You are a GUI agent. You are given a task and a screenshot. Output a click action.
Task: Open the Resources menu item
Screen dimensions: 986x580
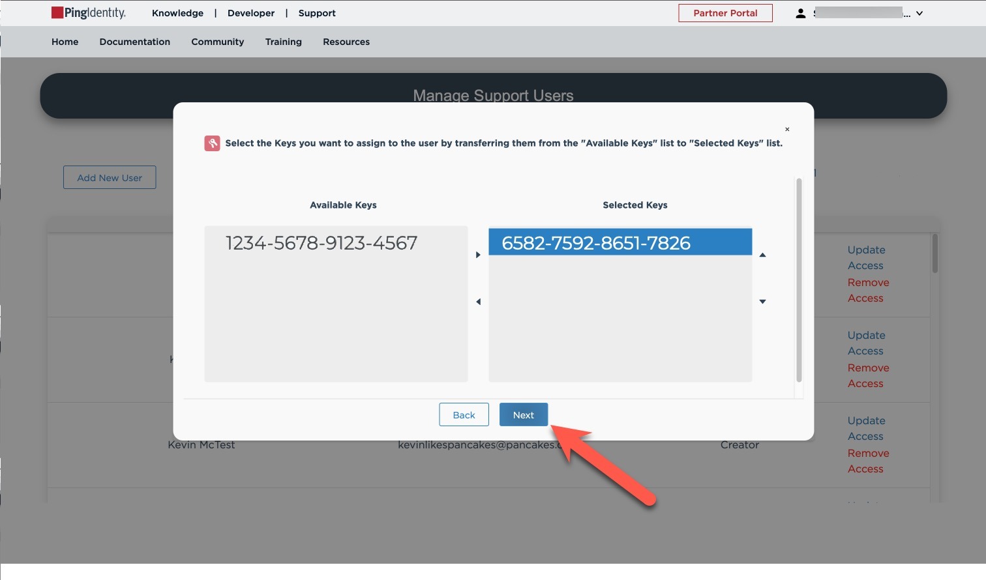pyautogui.click(x=346, y=42)
